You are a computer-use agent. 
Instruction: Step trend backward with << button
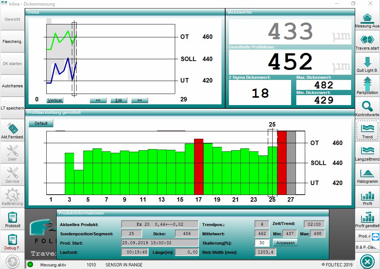pos(98,100)
